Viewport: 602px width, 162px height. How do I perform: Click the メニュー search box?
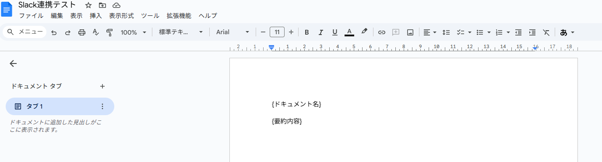point(25,32)
